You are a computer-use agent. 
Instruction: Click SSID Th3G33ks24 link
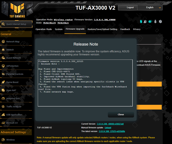(x=49, y=23)
